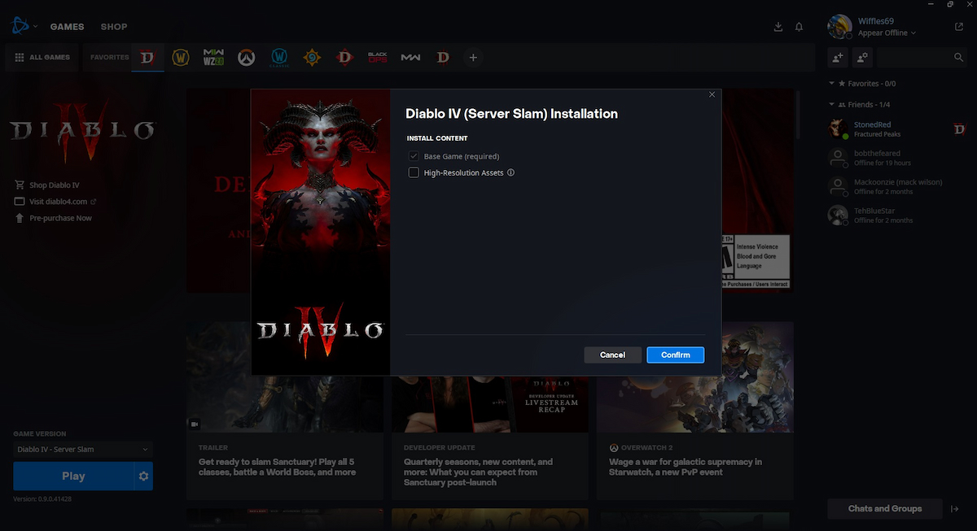This screenshot has height=531, width=977.
Task: Open the Appear Offline status dropdown
Action: point(887,33)
